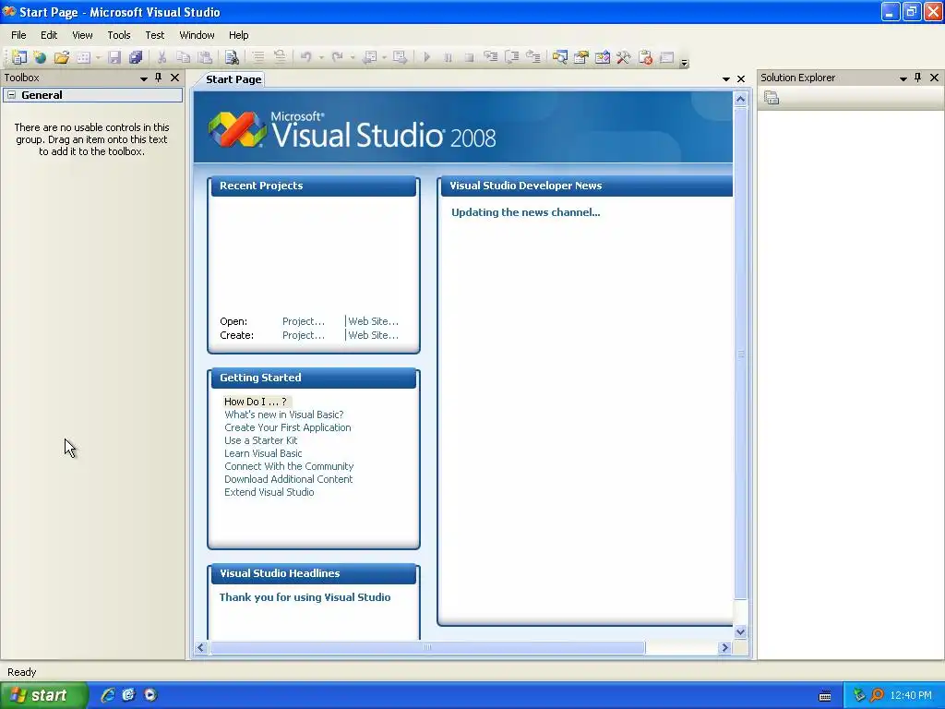Click the last toolbar window icon

pyautogui.click(x=666, y=57)
